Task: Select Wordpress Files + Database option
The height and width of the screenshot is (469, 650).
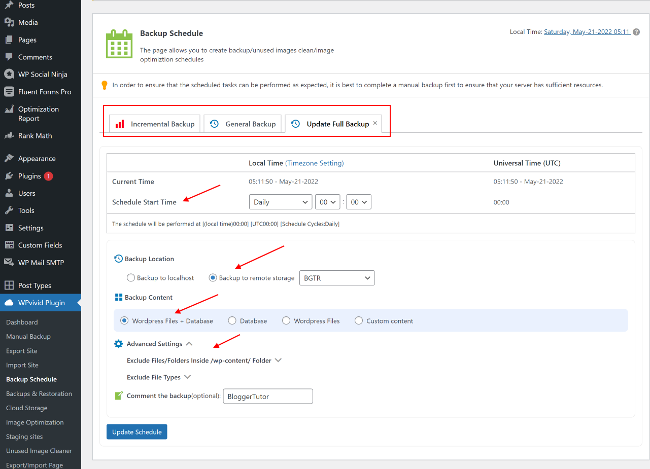Action: (x=124, y=320)
